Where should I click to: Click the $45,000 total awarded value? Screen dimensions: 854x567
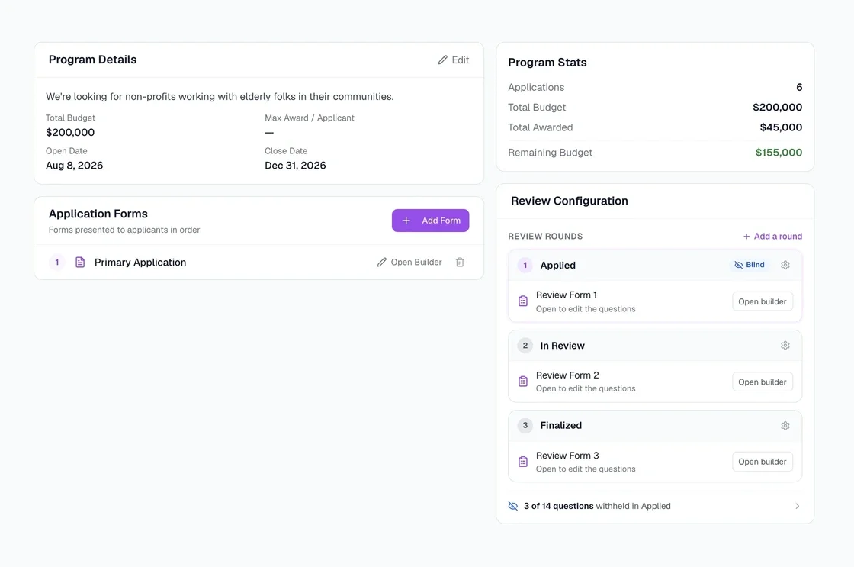781,127
